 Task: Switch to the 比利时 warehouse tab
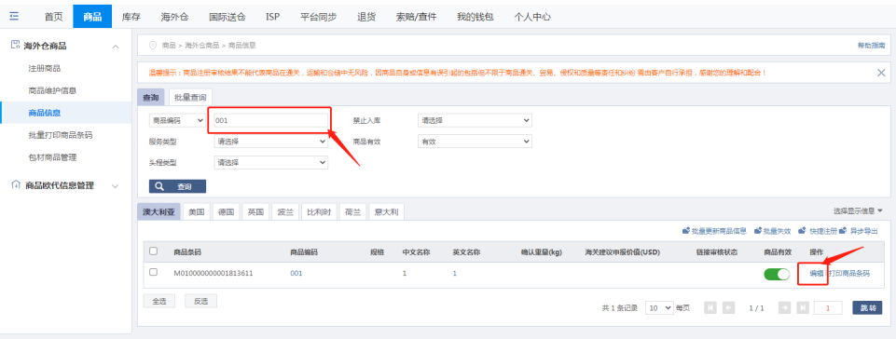pyautogui.click(x=318, y=211)
